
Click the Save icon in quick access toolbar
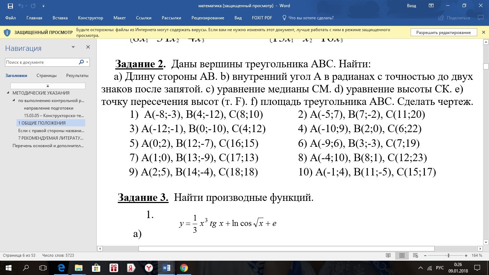(x=10, y=6)
